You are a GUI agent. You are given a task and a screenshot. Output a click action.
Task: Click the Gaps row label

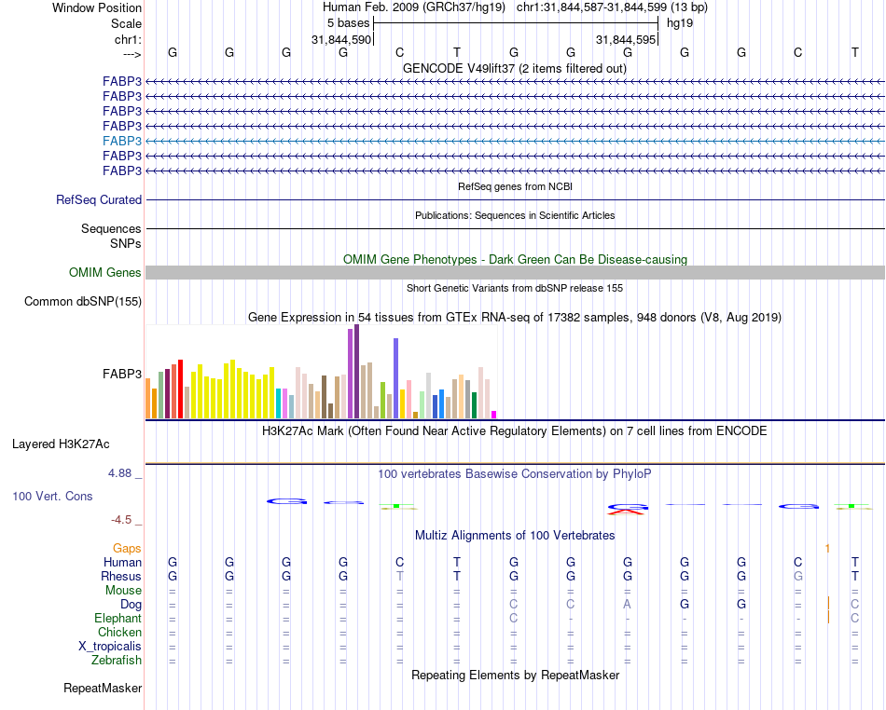tap(127, 549)
